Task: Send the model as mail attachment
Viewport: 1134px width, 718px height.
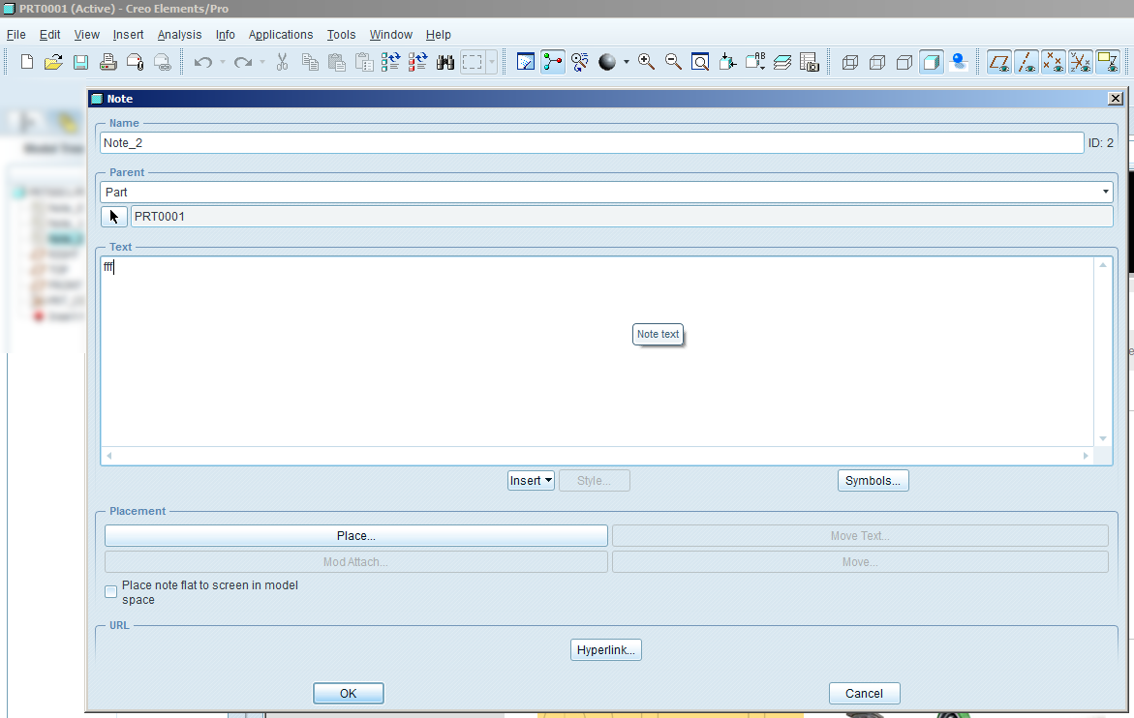Action: (136, 62)
